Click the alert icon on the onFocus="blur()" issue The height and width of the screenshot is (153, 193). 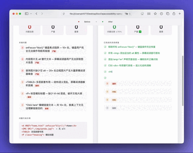coord(23,48)
